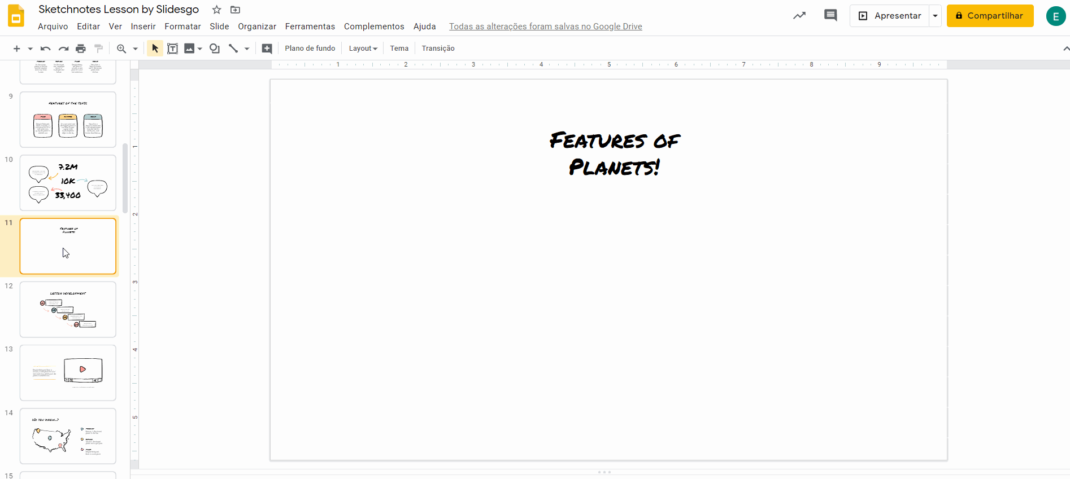The image size is (1070, 479).
Task: Open the Ferramentas menu
Action: [310, 27]
